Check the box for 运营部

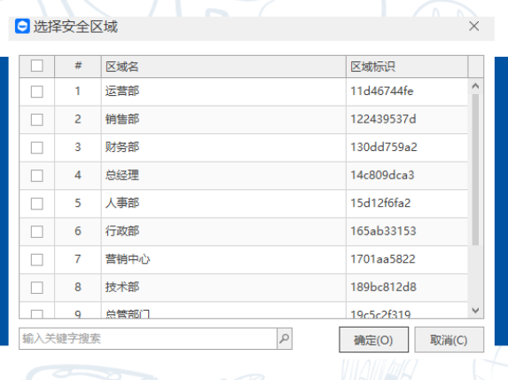(37, 91)
